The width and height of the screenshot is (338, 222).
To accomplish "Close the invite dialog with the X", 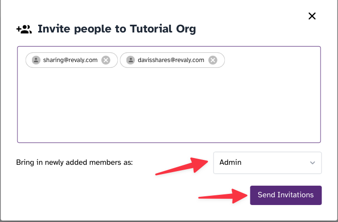I will coord(312,16).
